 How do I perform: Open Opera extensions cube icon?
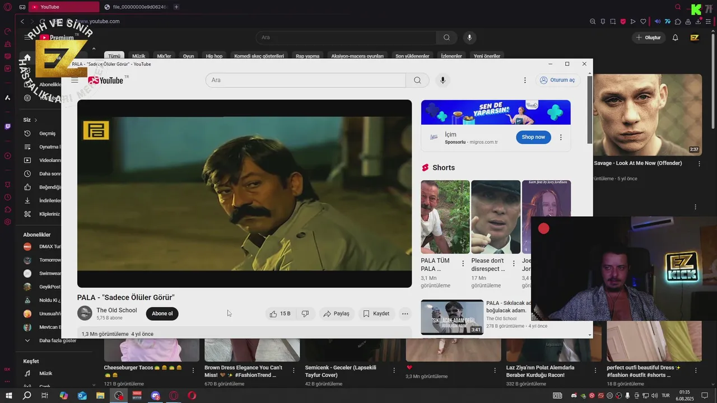(678, 21)
